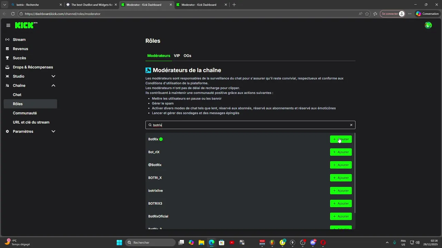
Task: Click Se connecter browser sign-in button
Action: (x=392, y=14)
